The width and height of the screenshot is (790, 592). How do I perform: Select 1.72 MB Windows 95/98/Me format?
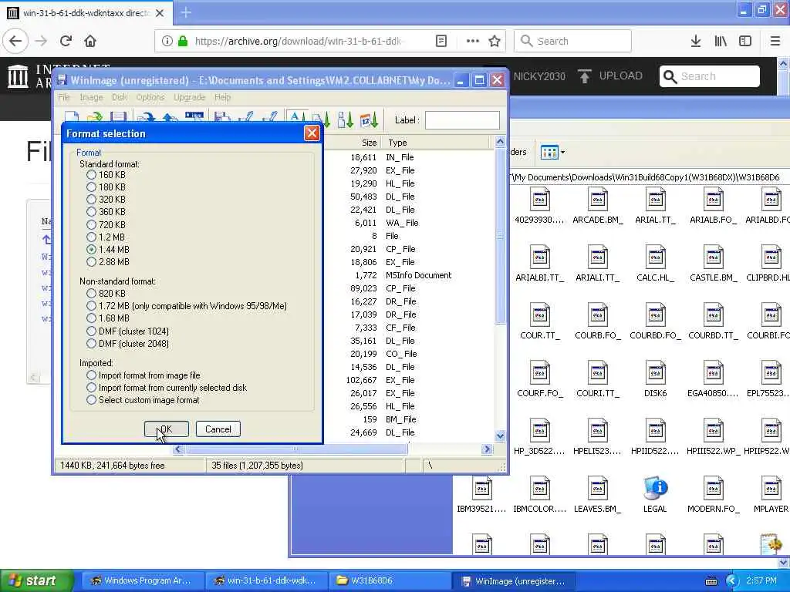click(91, 305)
